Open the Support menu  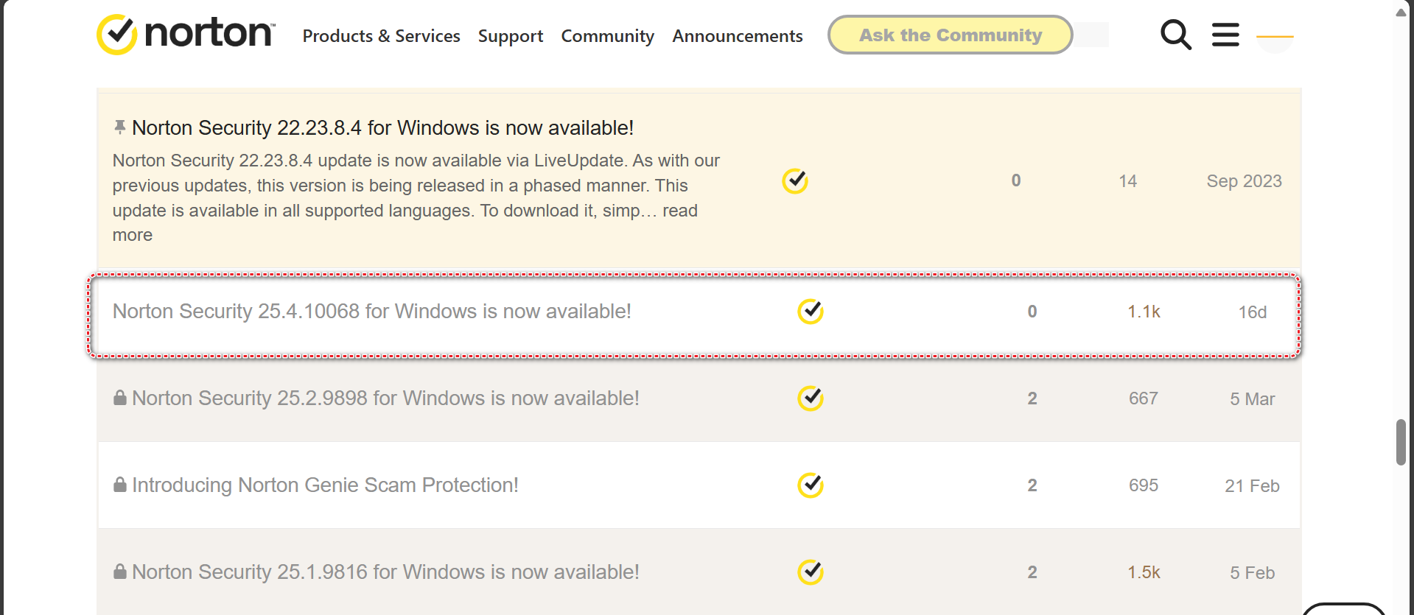[511, 36]
